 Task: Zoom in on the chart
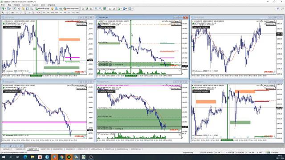(96, 8)
